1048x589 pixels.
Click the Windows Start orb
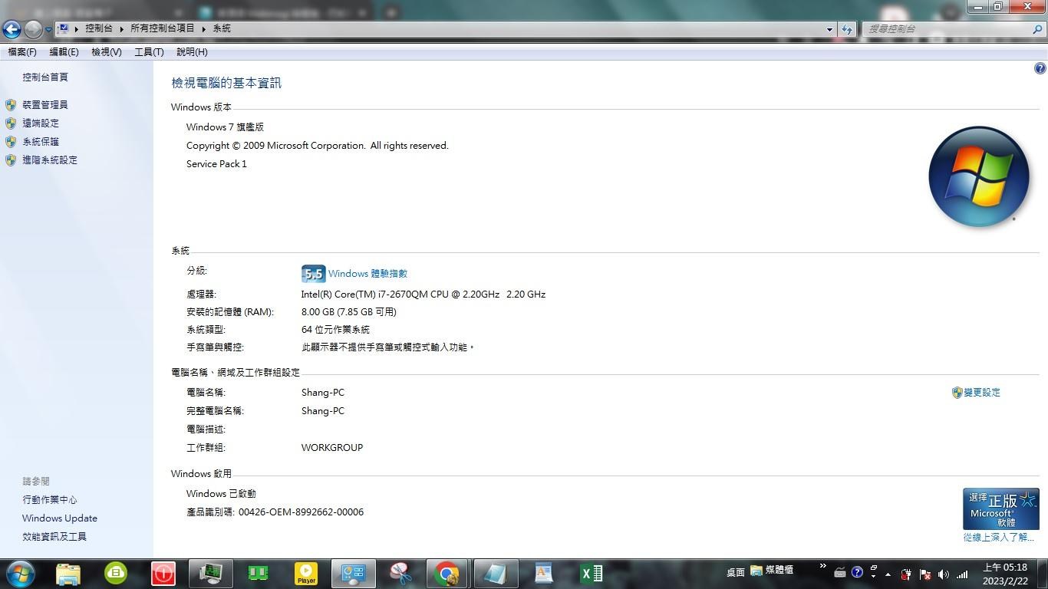pos(20,573)
